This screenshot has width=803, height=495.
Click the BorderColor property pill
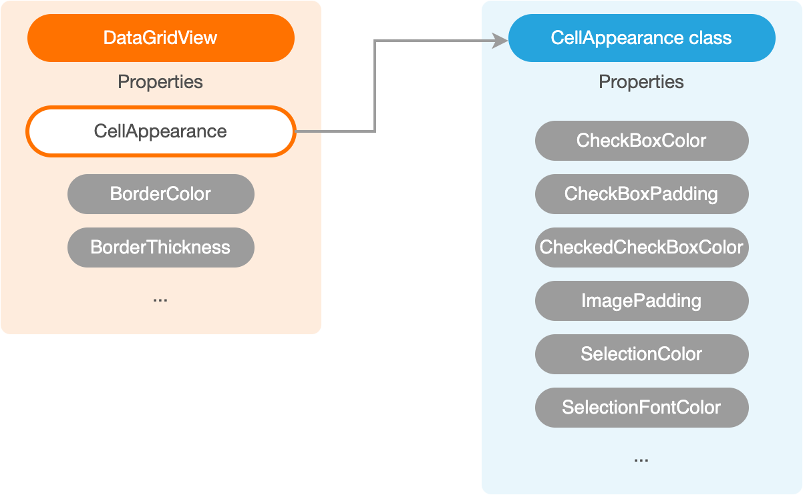(160, 194)
